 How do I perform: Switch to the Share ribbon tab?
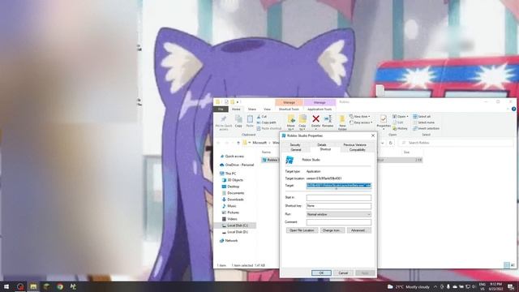click(252, 109)
